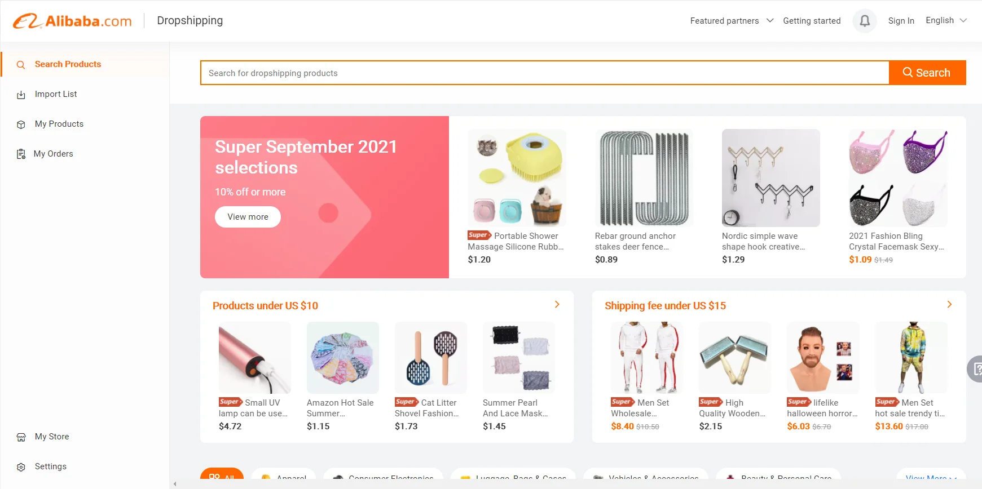Click the Import List download icon
The height and width of the screenshot is (489, 982).
point(21,94)
